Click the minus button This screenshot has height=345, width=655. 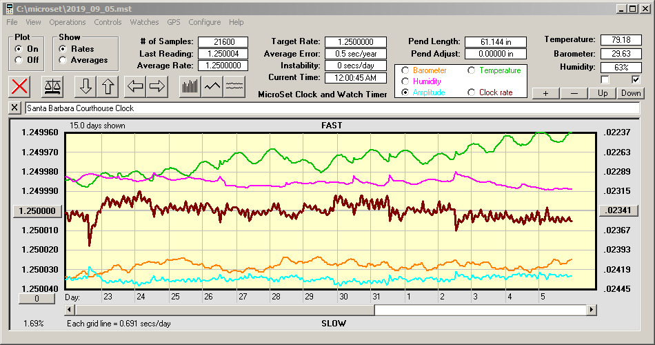pos(574,93)
